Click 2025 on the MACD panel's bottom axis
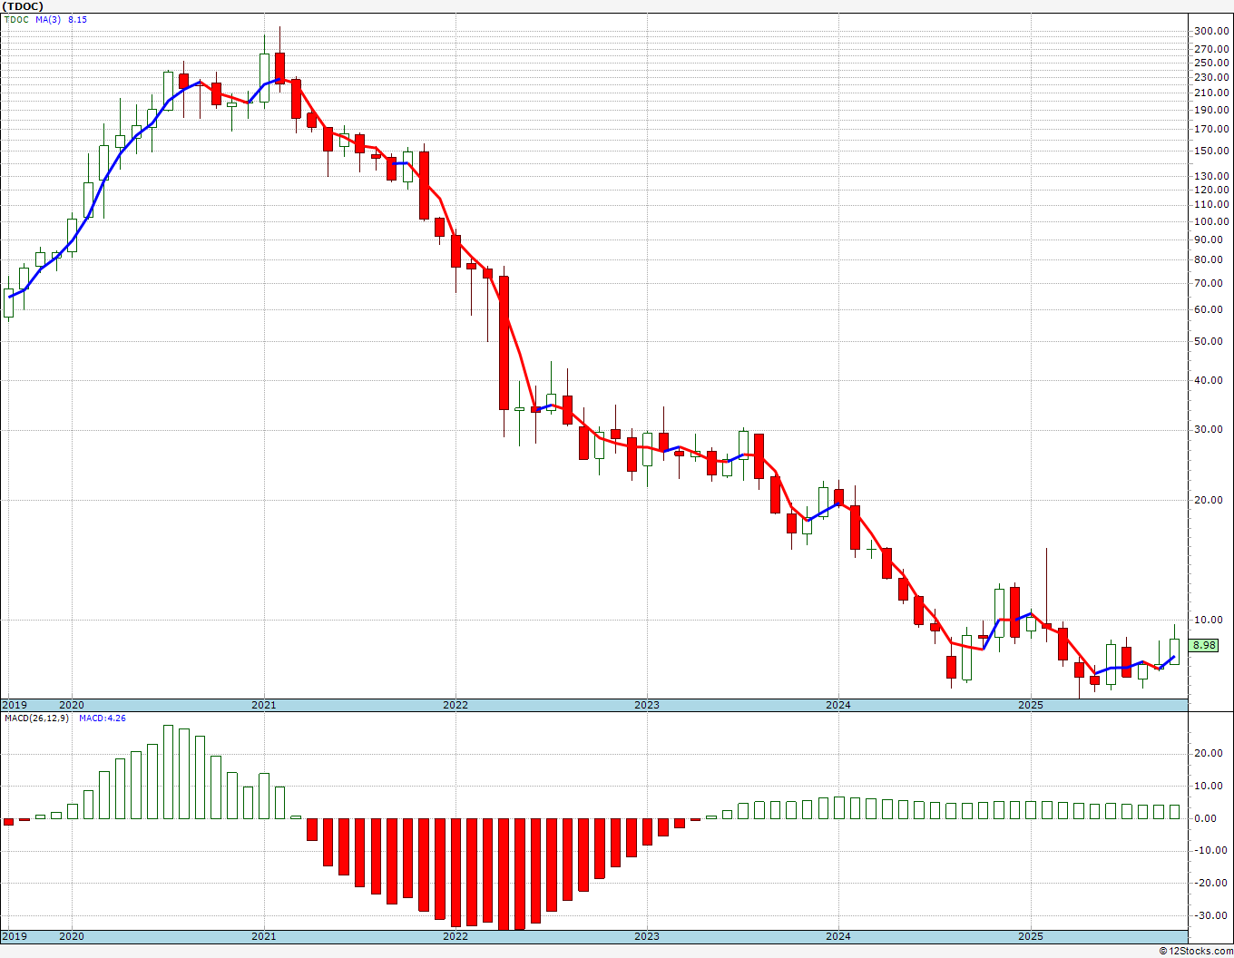 pyautogui.click(x=1030, y=936)
